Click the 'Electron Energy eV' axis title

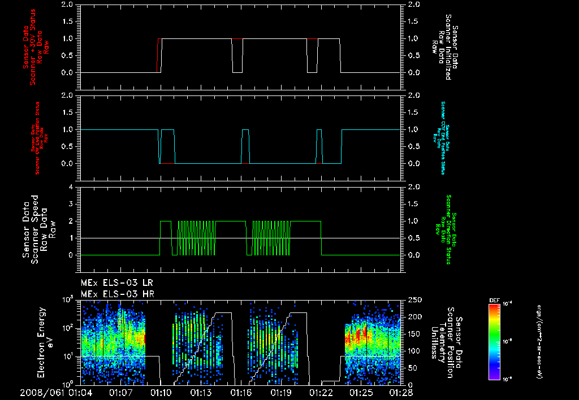point(46,342)
